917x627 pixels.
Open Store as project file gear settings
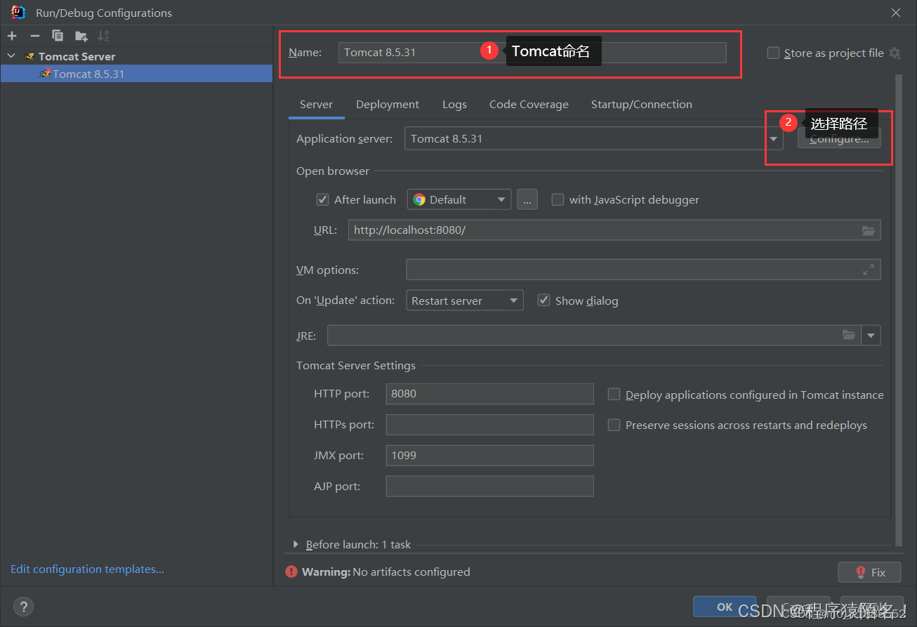click(x=895, y=53)
